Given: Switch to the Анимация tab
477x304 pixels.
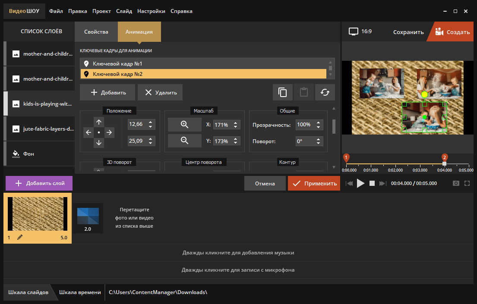Looking at the screenshot, I should point(139,31).
